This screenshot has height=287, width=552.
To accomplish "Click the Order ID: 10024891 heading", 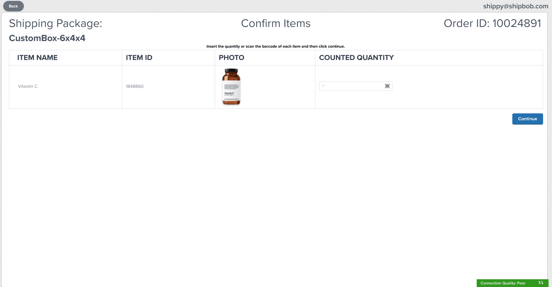I will pyautogui.click(x=492, y=24).
